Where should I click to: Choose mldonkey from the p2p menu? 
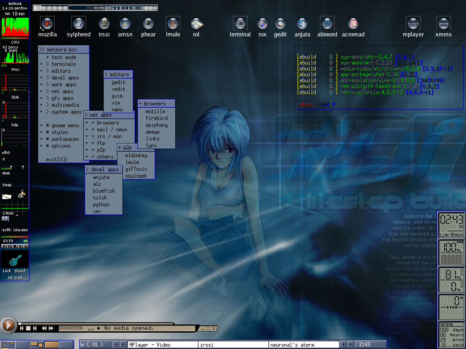(136, 155)
